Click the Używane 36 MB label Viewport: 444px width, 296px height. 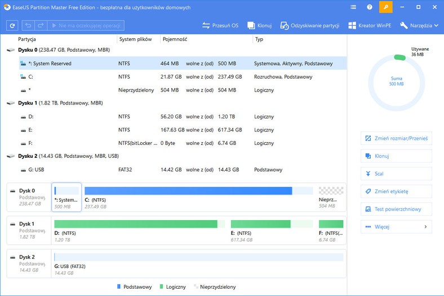pos(420,52)
